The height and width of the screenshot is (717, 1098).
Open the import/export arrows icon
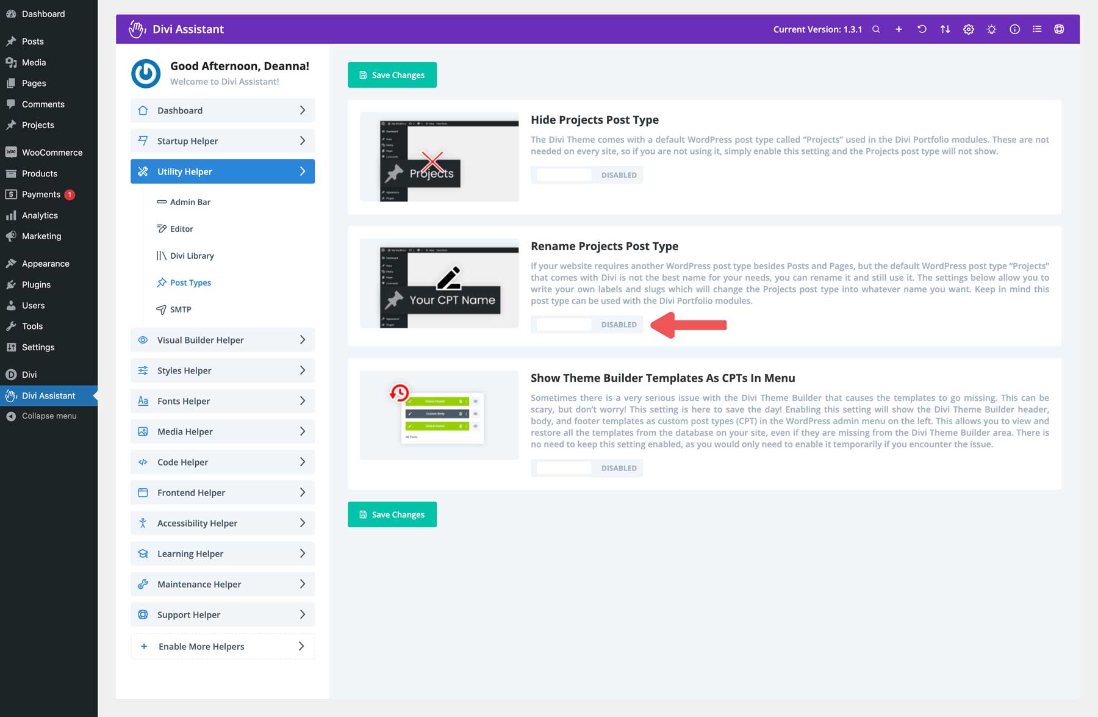tap(945, 29)
